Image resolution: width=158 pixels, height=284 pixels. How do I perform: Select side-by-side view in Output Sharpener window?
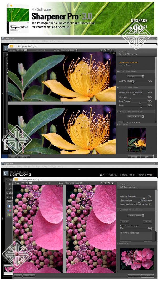click(26, 50)
